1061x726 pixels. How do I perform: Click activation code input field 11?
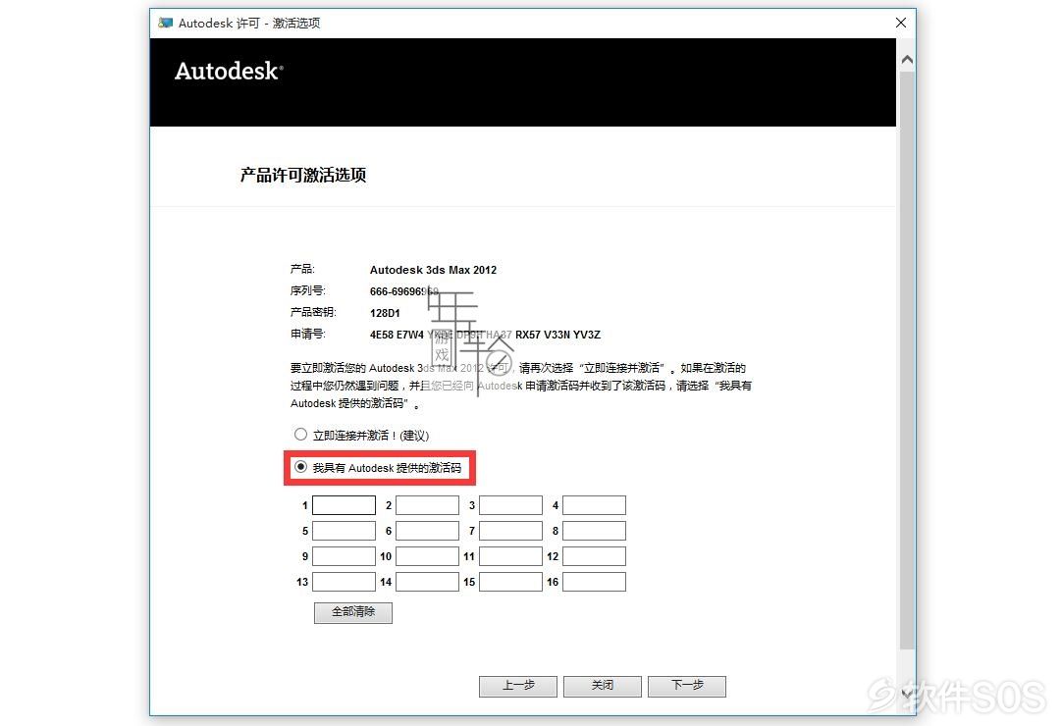(510, 556)
